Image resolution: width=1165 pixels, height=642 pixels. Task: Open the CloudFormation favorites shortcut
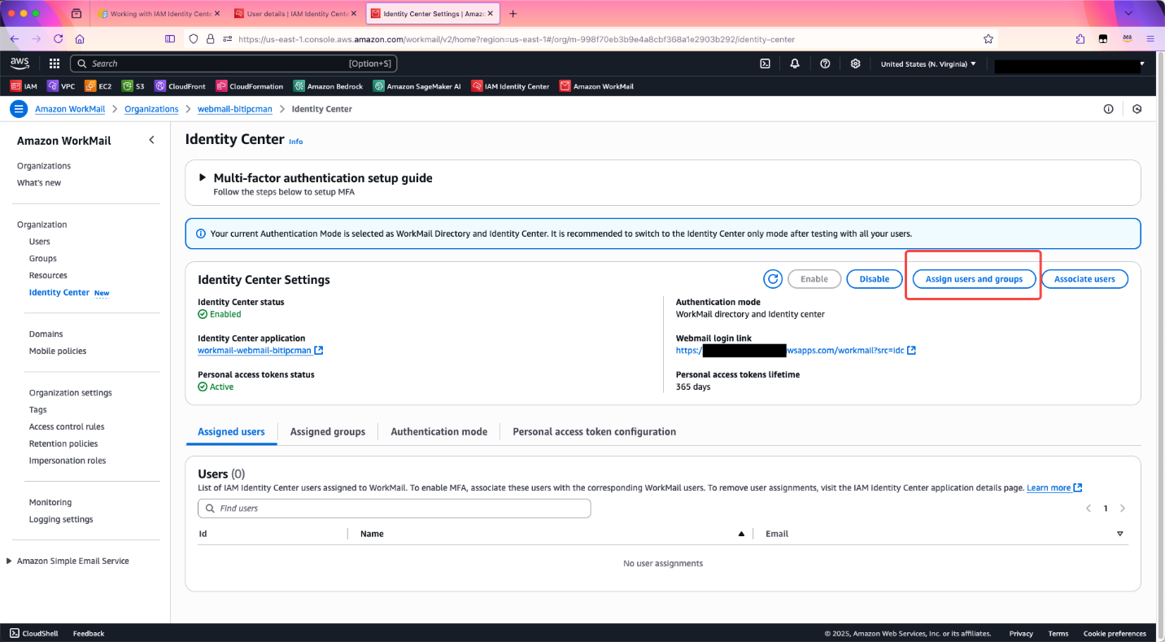[x=250, y=86]
